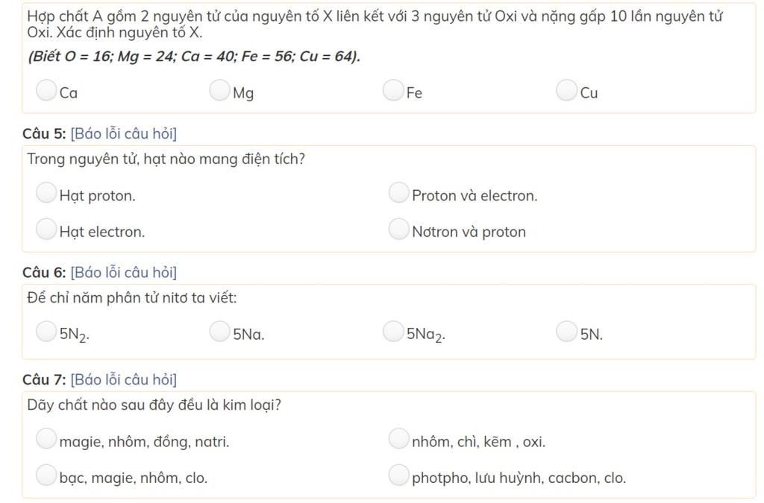This screenshot has height=503, width=764.
Task: Select the 5N₂ answer
Action: pos(46,332)
